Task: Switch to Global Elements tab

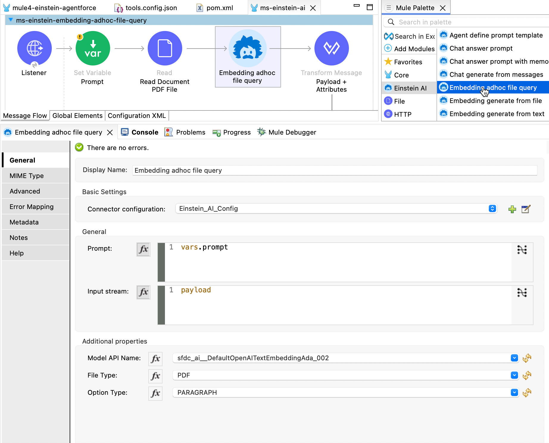Action: 77,116
